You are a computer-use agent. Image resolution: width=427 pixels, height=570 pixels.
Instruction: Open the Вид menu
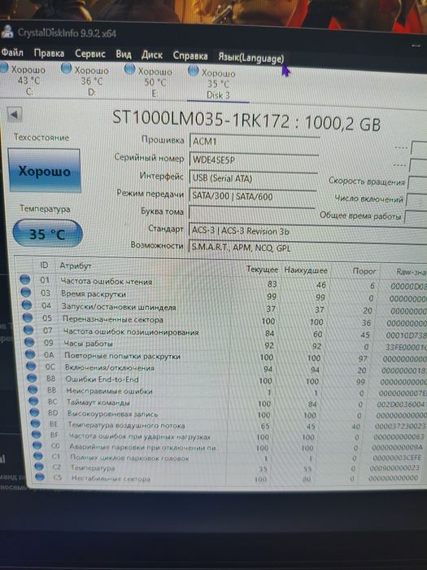point(124,55)
